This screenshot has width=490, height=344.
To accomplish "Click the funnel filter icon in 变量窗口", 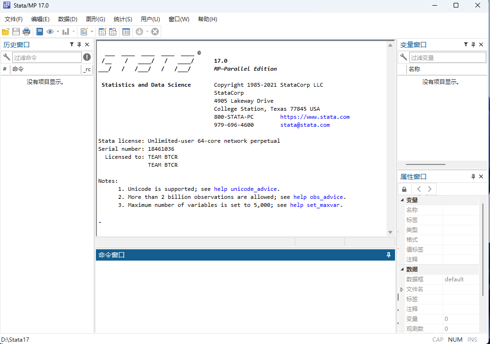I will click(466, 45).
